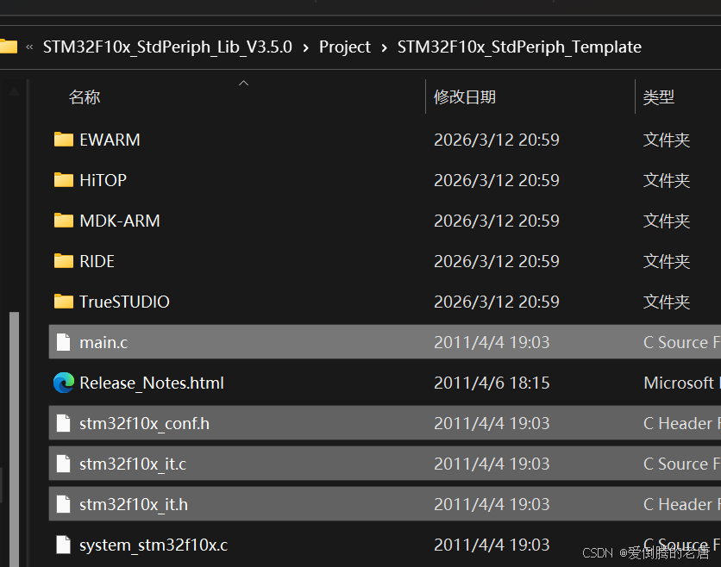Click C Source type in main.c row
The width and height of the screenshot is (721, 567).
click(x=682, y=342)
